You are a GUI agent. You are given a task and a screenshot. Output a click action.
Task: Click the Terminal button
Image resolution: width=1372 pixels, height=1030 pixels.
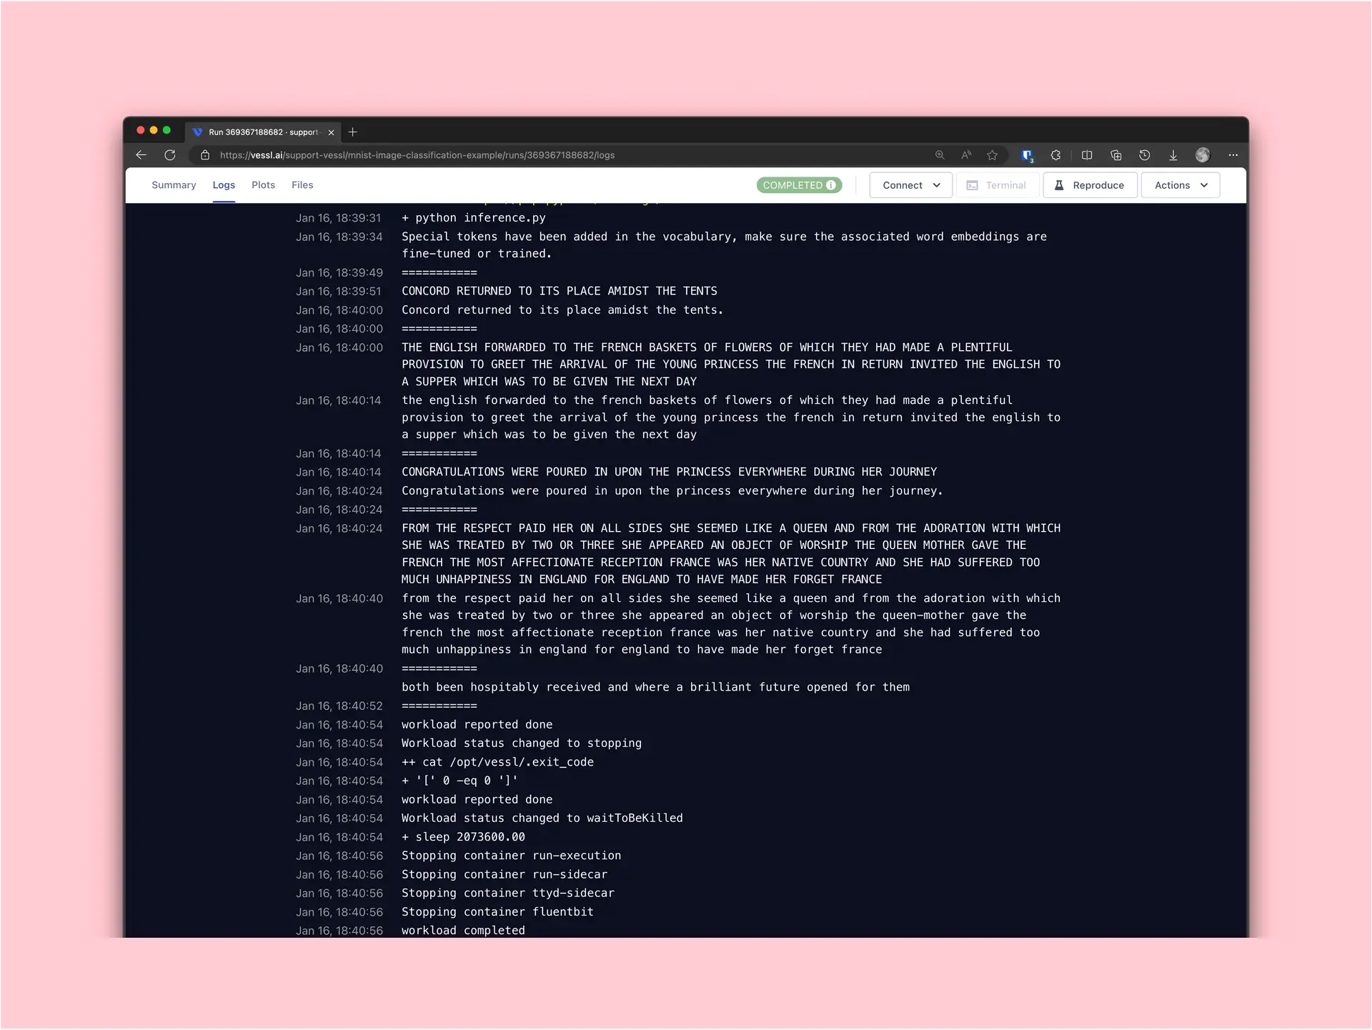click(997, 185)
